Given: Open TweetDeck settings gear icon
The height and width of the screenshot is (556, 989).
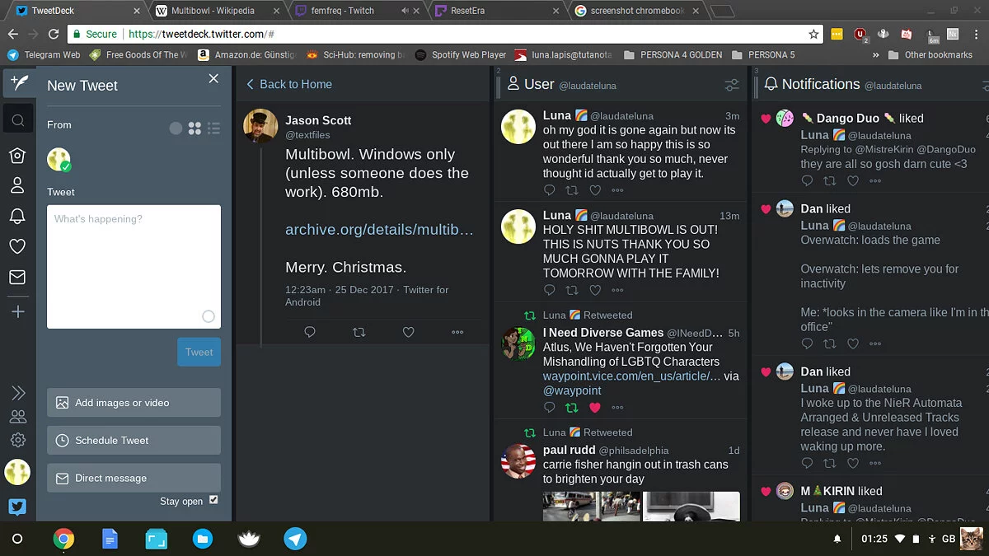Looking at the screenshot, I should 17,440.
